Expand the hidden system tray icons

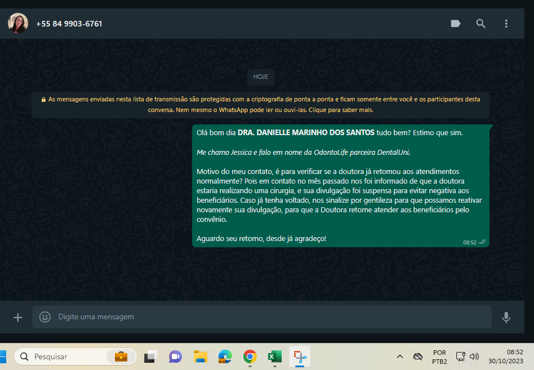coord(400,356)
